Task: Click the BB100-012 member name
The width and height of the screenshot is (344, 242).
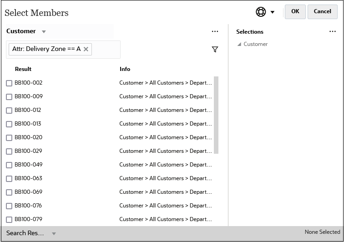Action: (x=28, y=110)
